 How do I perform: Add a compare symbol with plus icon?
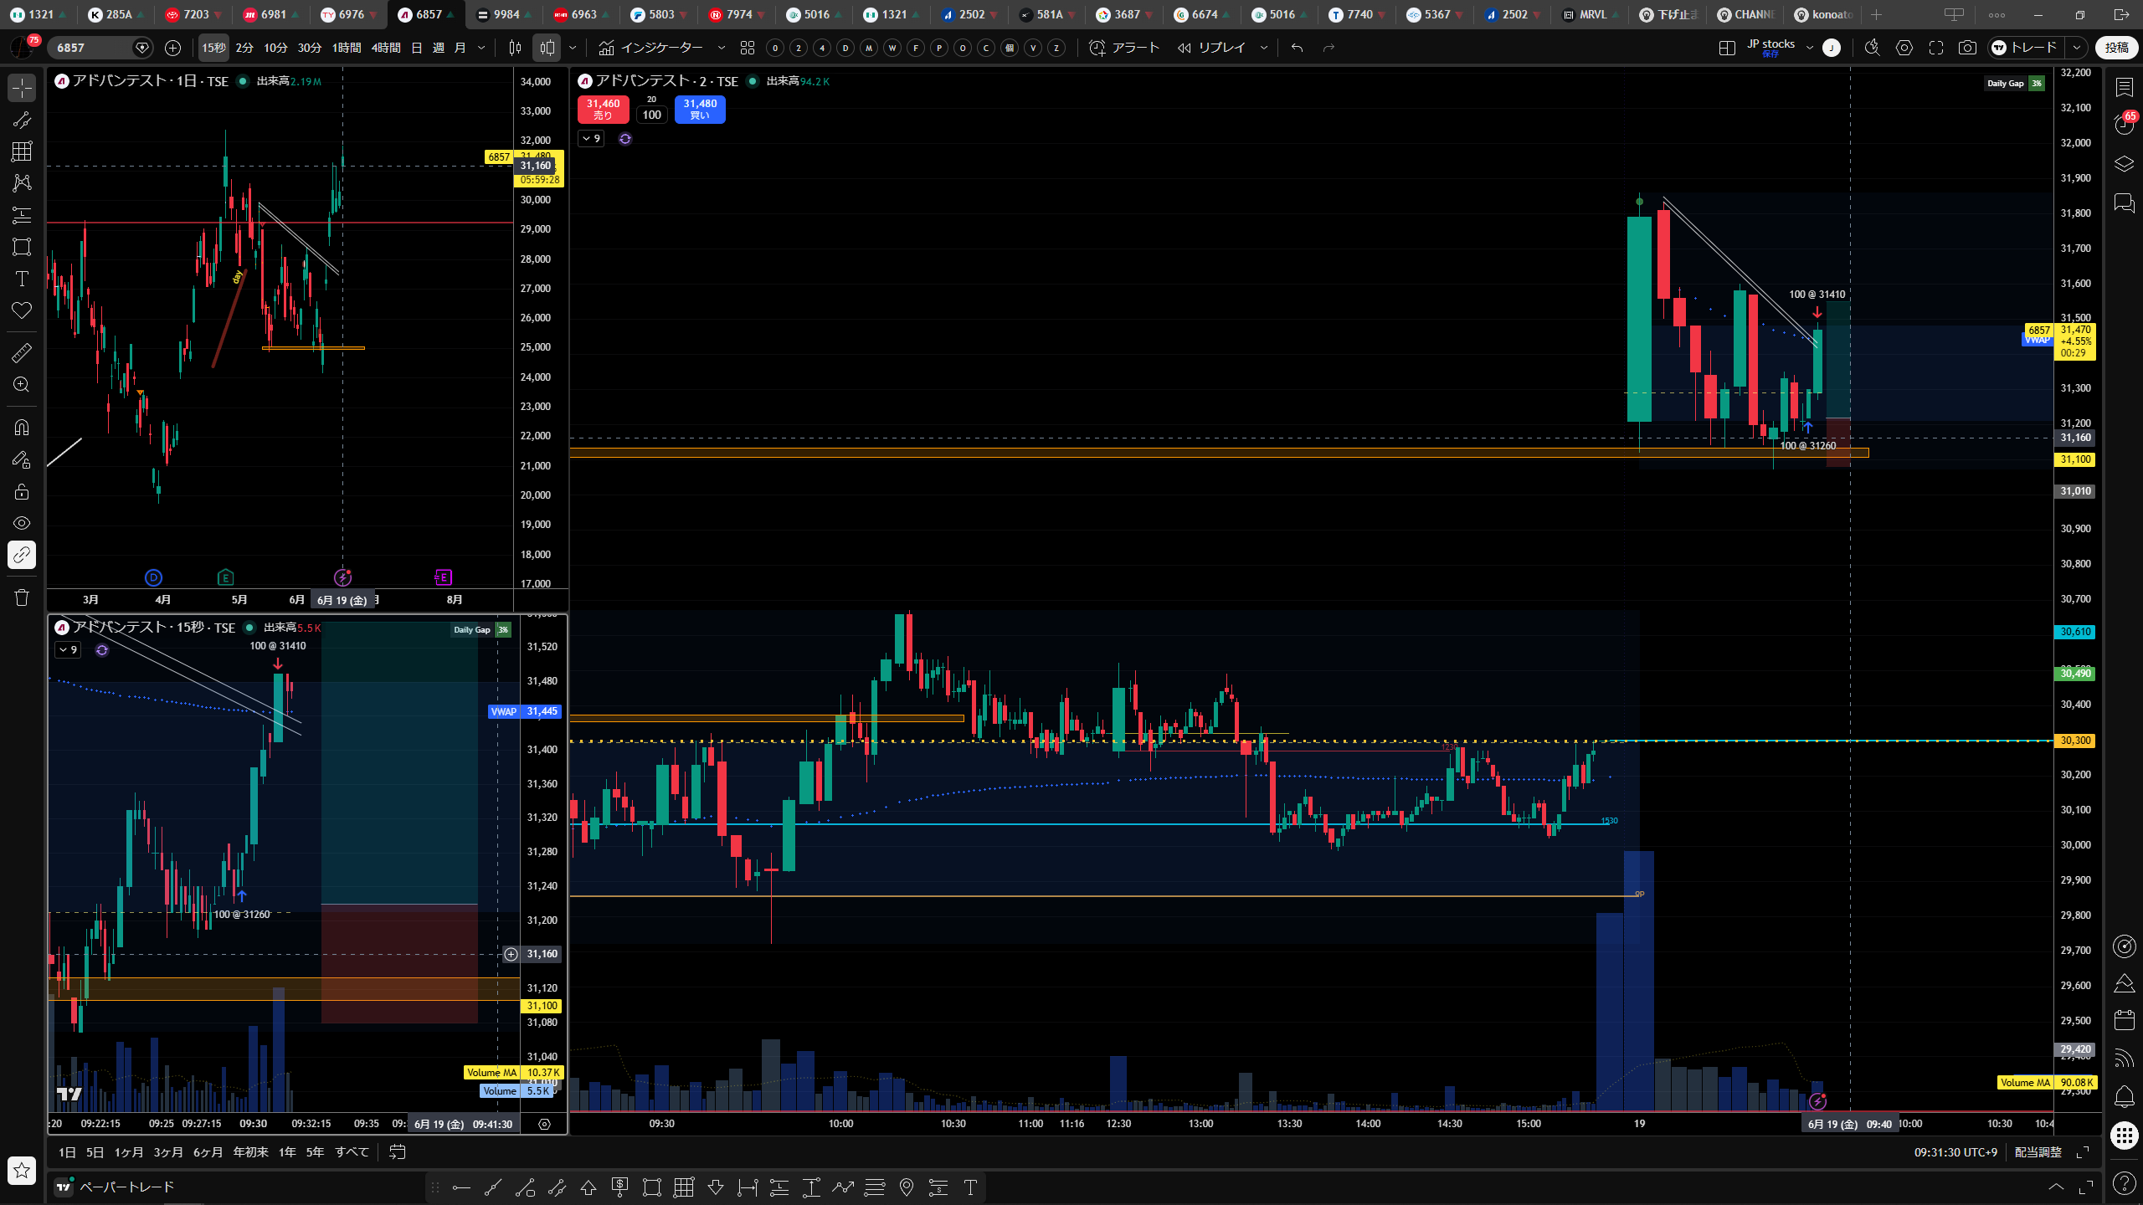173,48
